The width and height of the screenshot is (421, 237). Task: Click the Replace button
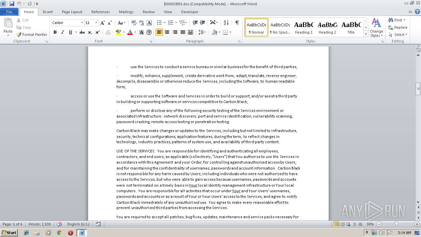pyautogui.click(x=398, y=27)
